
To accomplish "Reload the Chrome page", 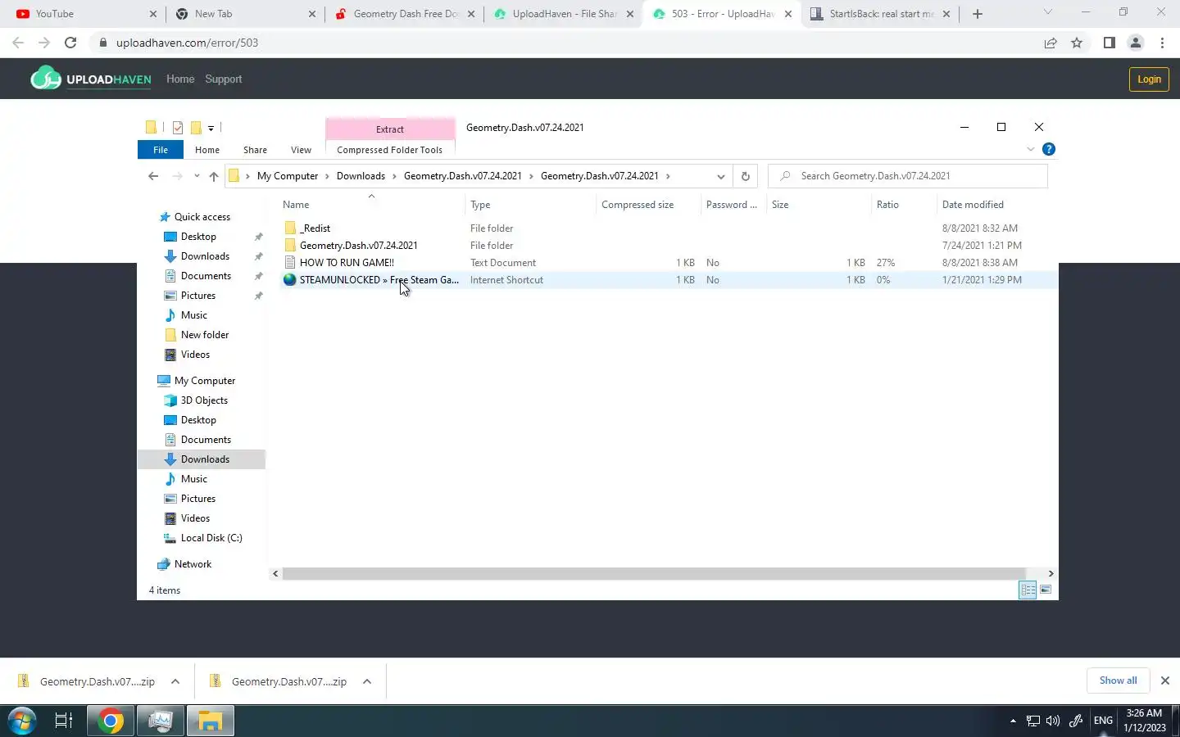I will (70, 43).
